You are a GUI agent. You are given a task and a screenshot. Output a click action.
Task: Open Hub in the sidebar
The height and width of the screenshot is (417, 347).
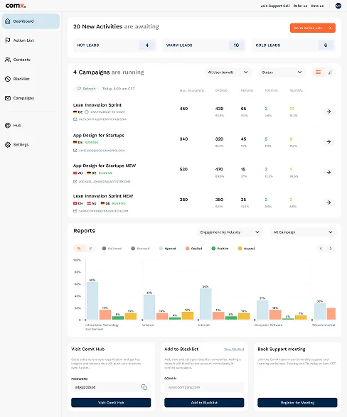13,125
